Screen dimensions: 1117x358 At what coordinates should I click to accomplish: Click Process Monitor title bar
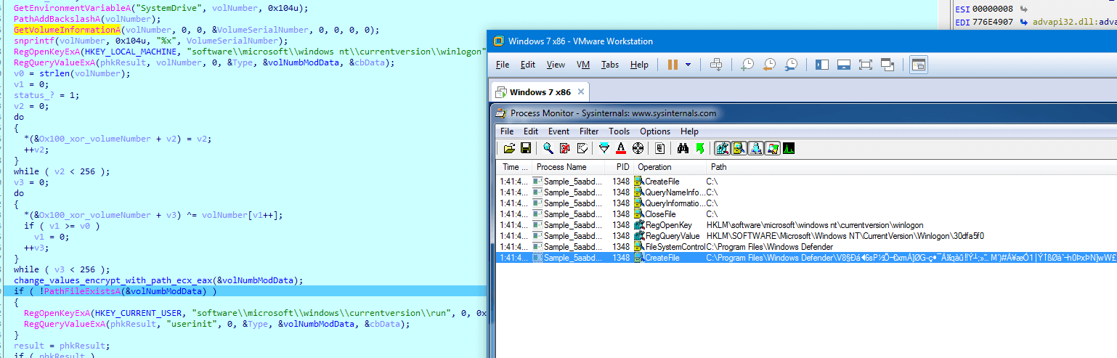coord(804,113)
